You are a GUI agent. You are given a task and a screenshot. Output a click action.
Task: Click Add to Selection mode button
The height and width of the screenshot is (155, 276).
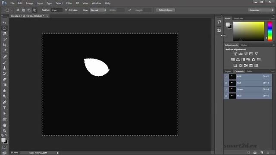(23, 10)
